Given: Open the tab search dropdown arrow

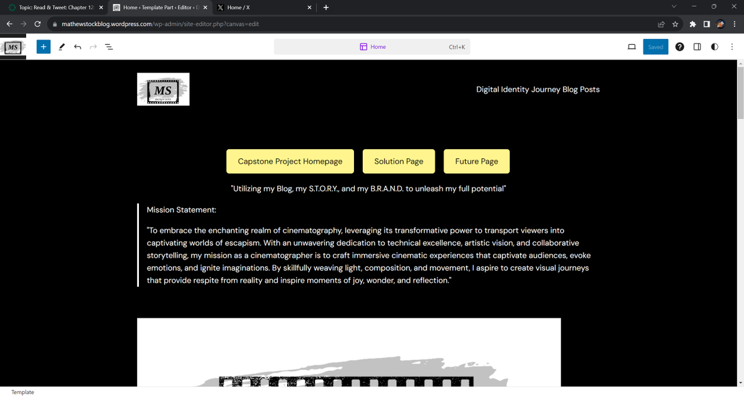Looking at the screenshot, I should coord(674,7).
